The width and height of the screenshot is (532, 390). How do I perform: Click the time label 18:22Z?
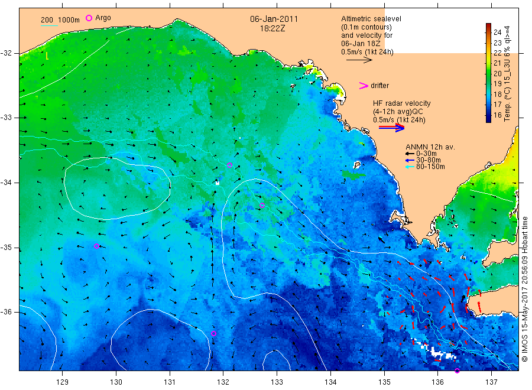coord(273,28)
